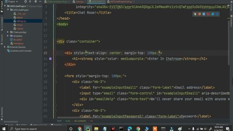Select Scratches and Consoles

tap(19, 51)
